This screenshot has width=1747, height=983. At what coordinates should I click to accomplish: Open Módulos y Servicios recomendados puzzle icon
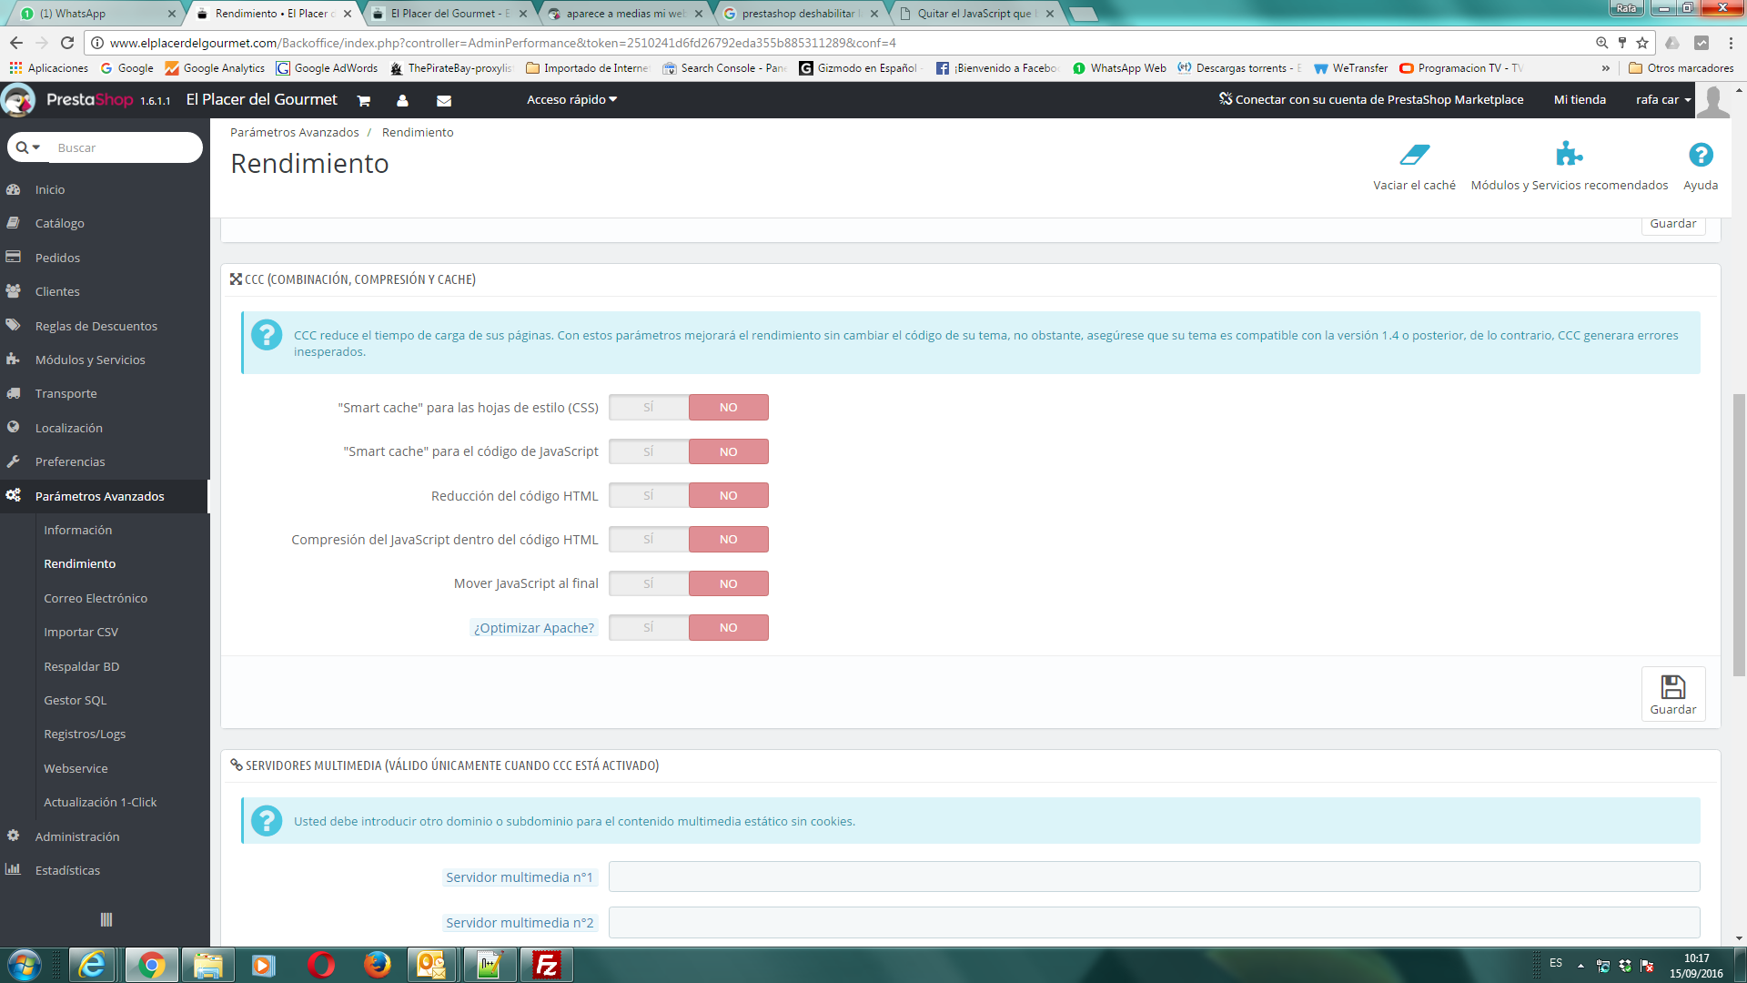coord(1569,154)
